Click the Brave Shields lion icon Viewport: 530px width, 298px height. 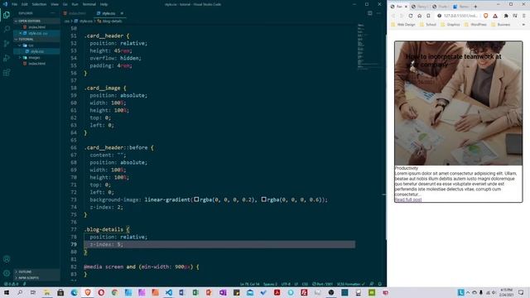[486, 16]
